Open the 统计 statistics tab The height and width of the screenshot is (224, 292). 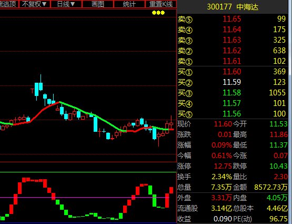pyautogui.click(x=129, y=4)
